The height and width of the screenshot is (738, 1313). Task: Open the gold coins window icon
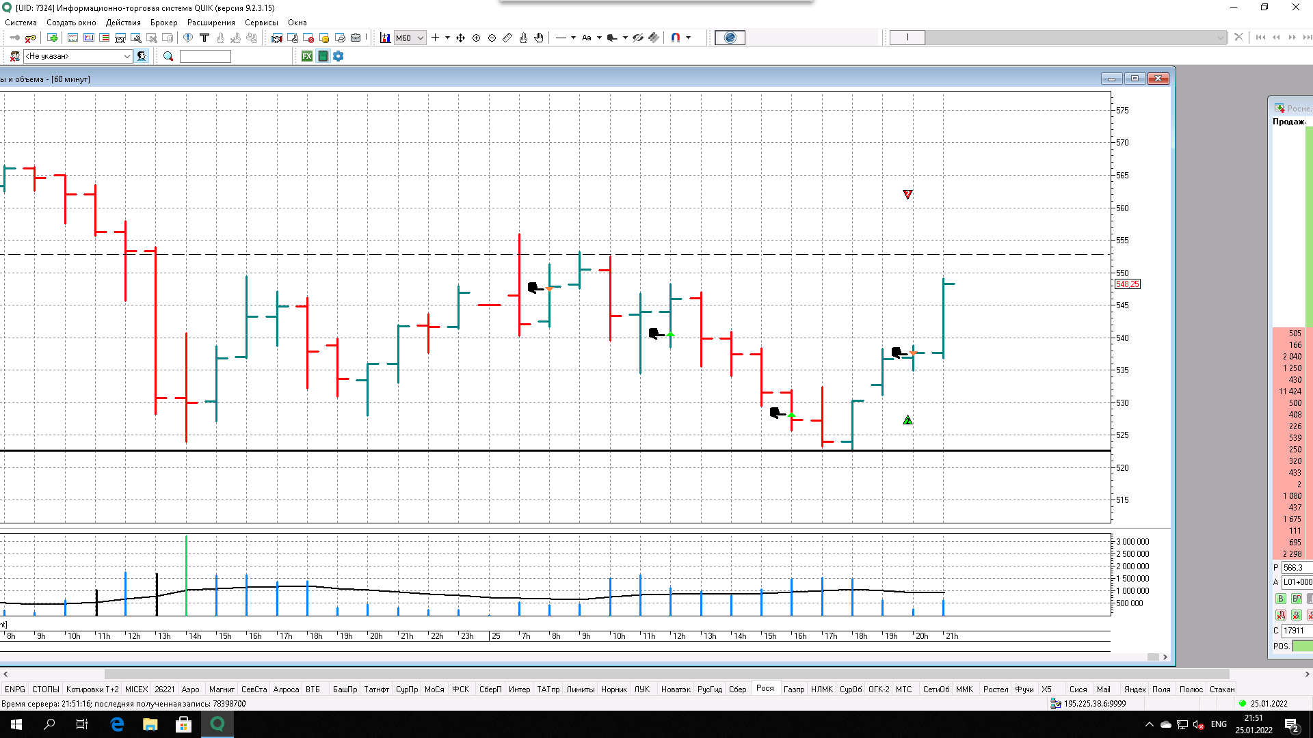(x=324, y=38)
